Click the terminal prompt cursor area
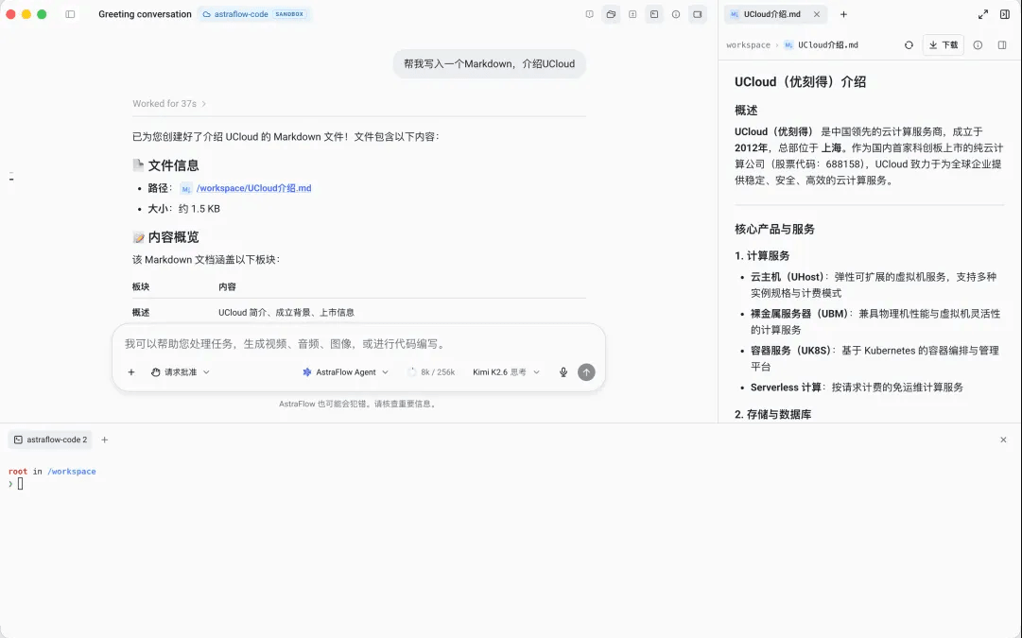 tap(20, 484)
